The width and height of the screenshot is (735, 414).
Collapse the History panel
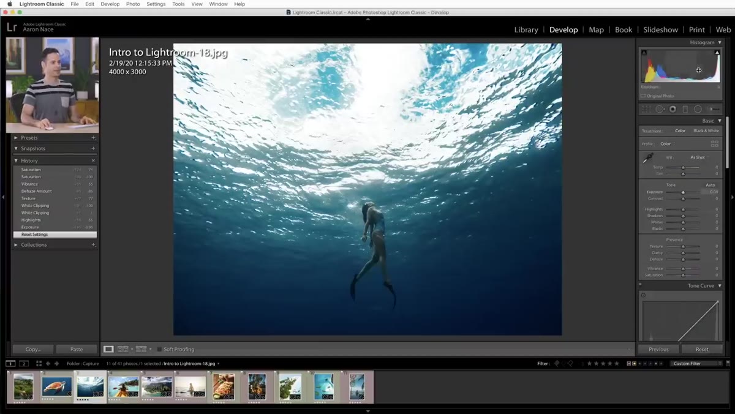[16, 160]
